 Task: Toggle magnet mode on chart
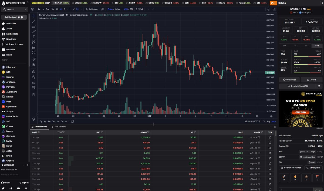33,72
